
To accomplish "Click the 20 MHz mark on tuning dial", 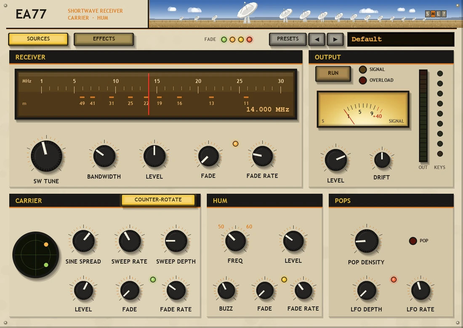I will (x=198, y=81).
